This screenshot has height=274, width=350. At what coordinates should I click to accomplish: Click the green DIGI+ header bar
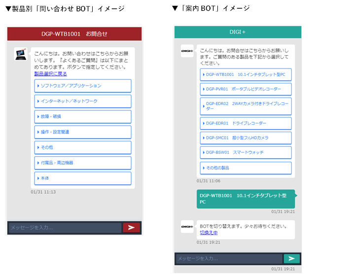(238, 32)
